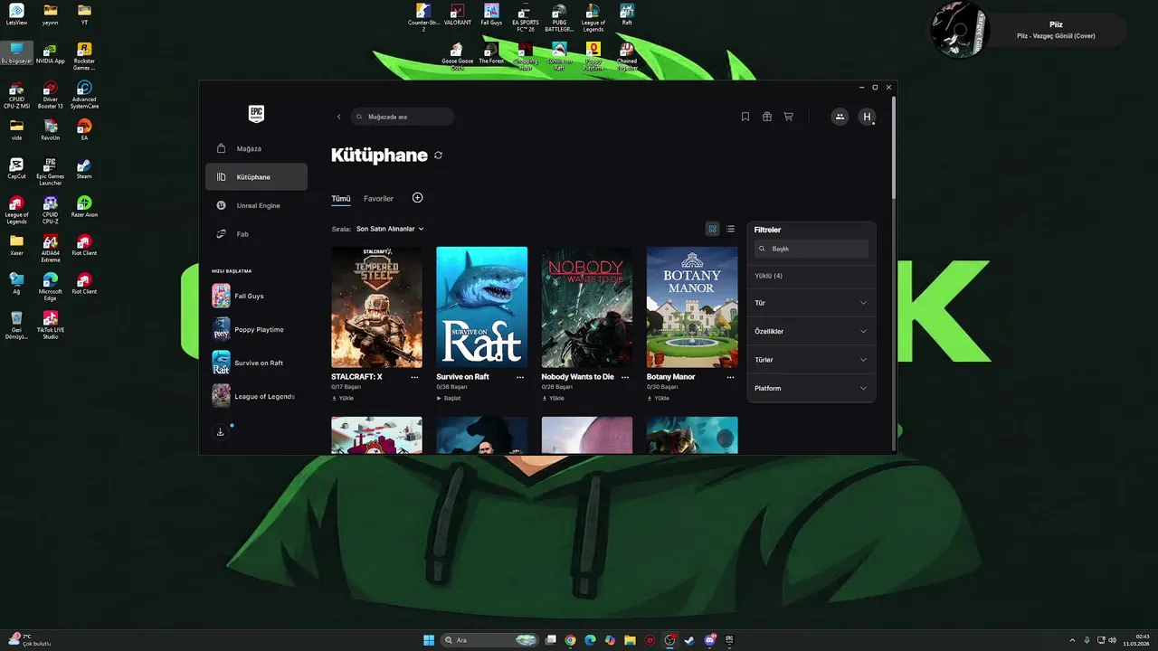Click the Discord icon in the taskbar
The height and width of the screenshot is (651, 1158).
pyautogui.click(x=710, y=640)
